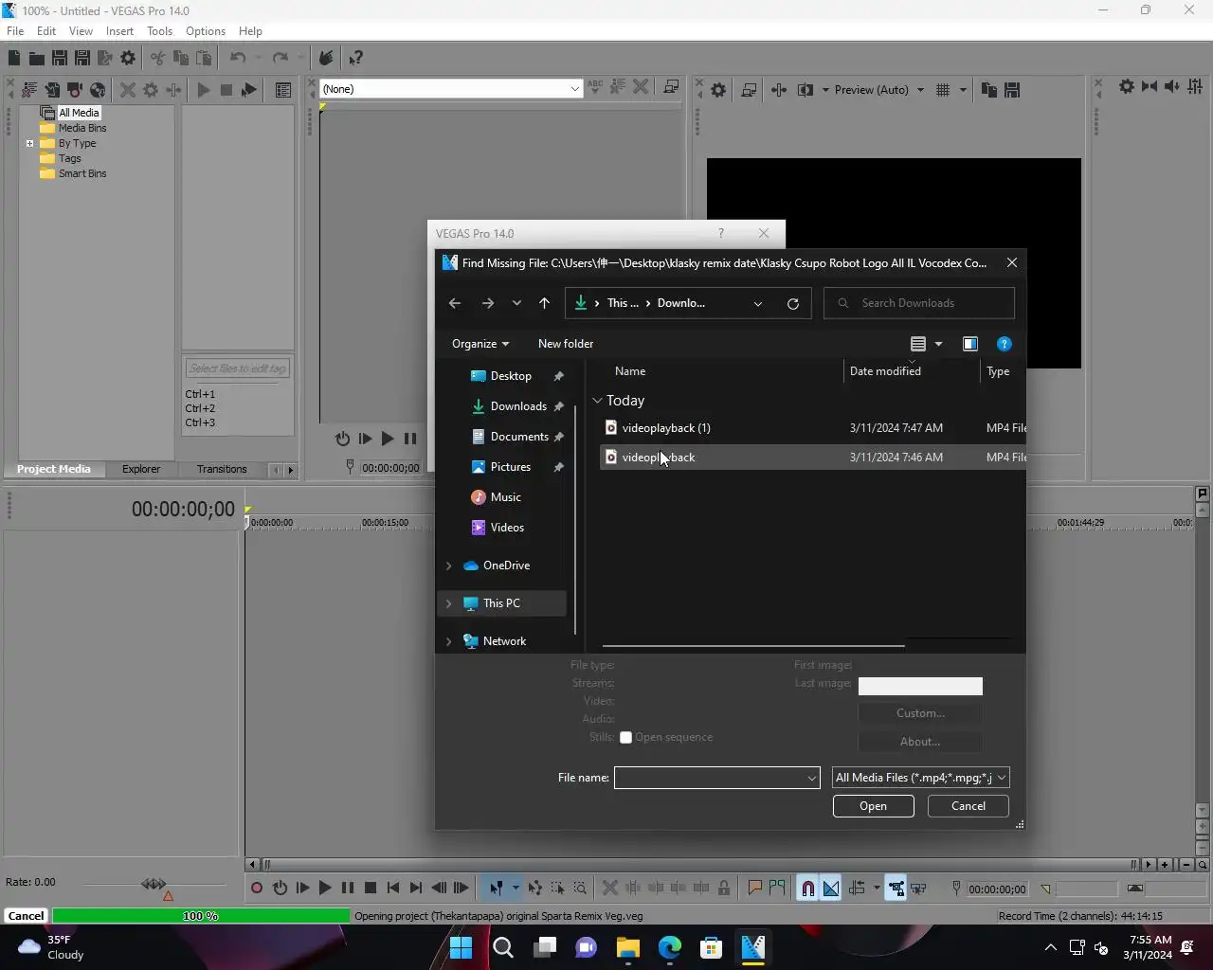Click the Record button in transport bar
This screenshot has width=1213, height=970.
pos(257,889)
